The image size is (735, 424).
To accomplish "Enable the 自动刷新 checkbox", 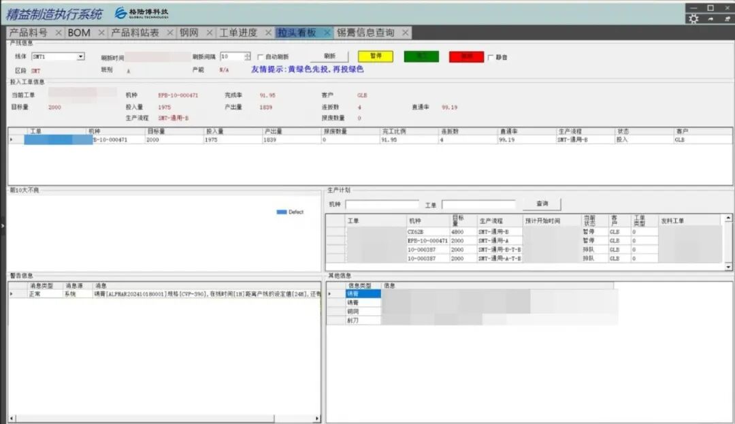I will click(x=260, y=56).
